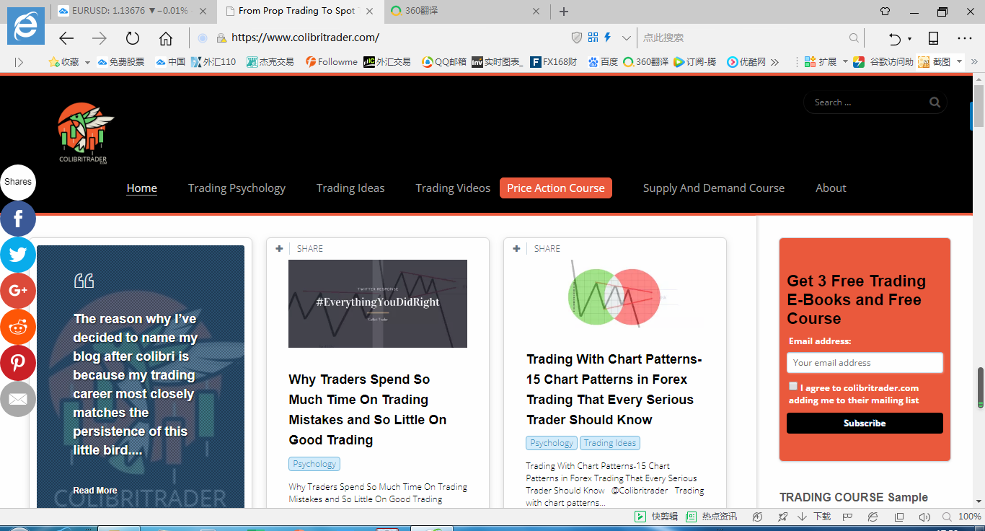Viewport: 985px width, 531px height.
Task: Switch to the 360翻译 tab
Action: click(466, 11)
